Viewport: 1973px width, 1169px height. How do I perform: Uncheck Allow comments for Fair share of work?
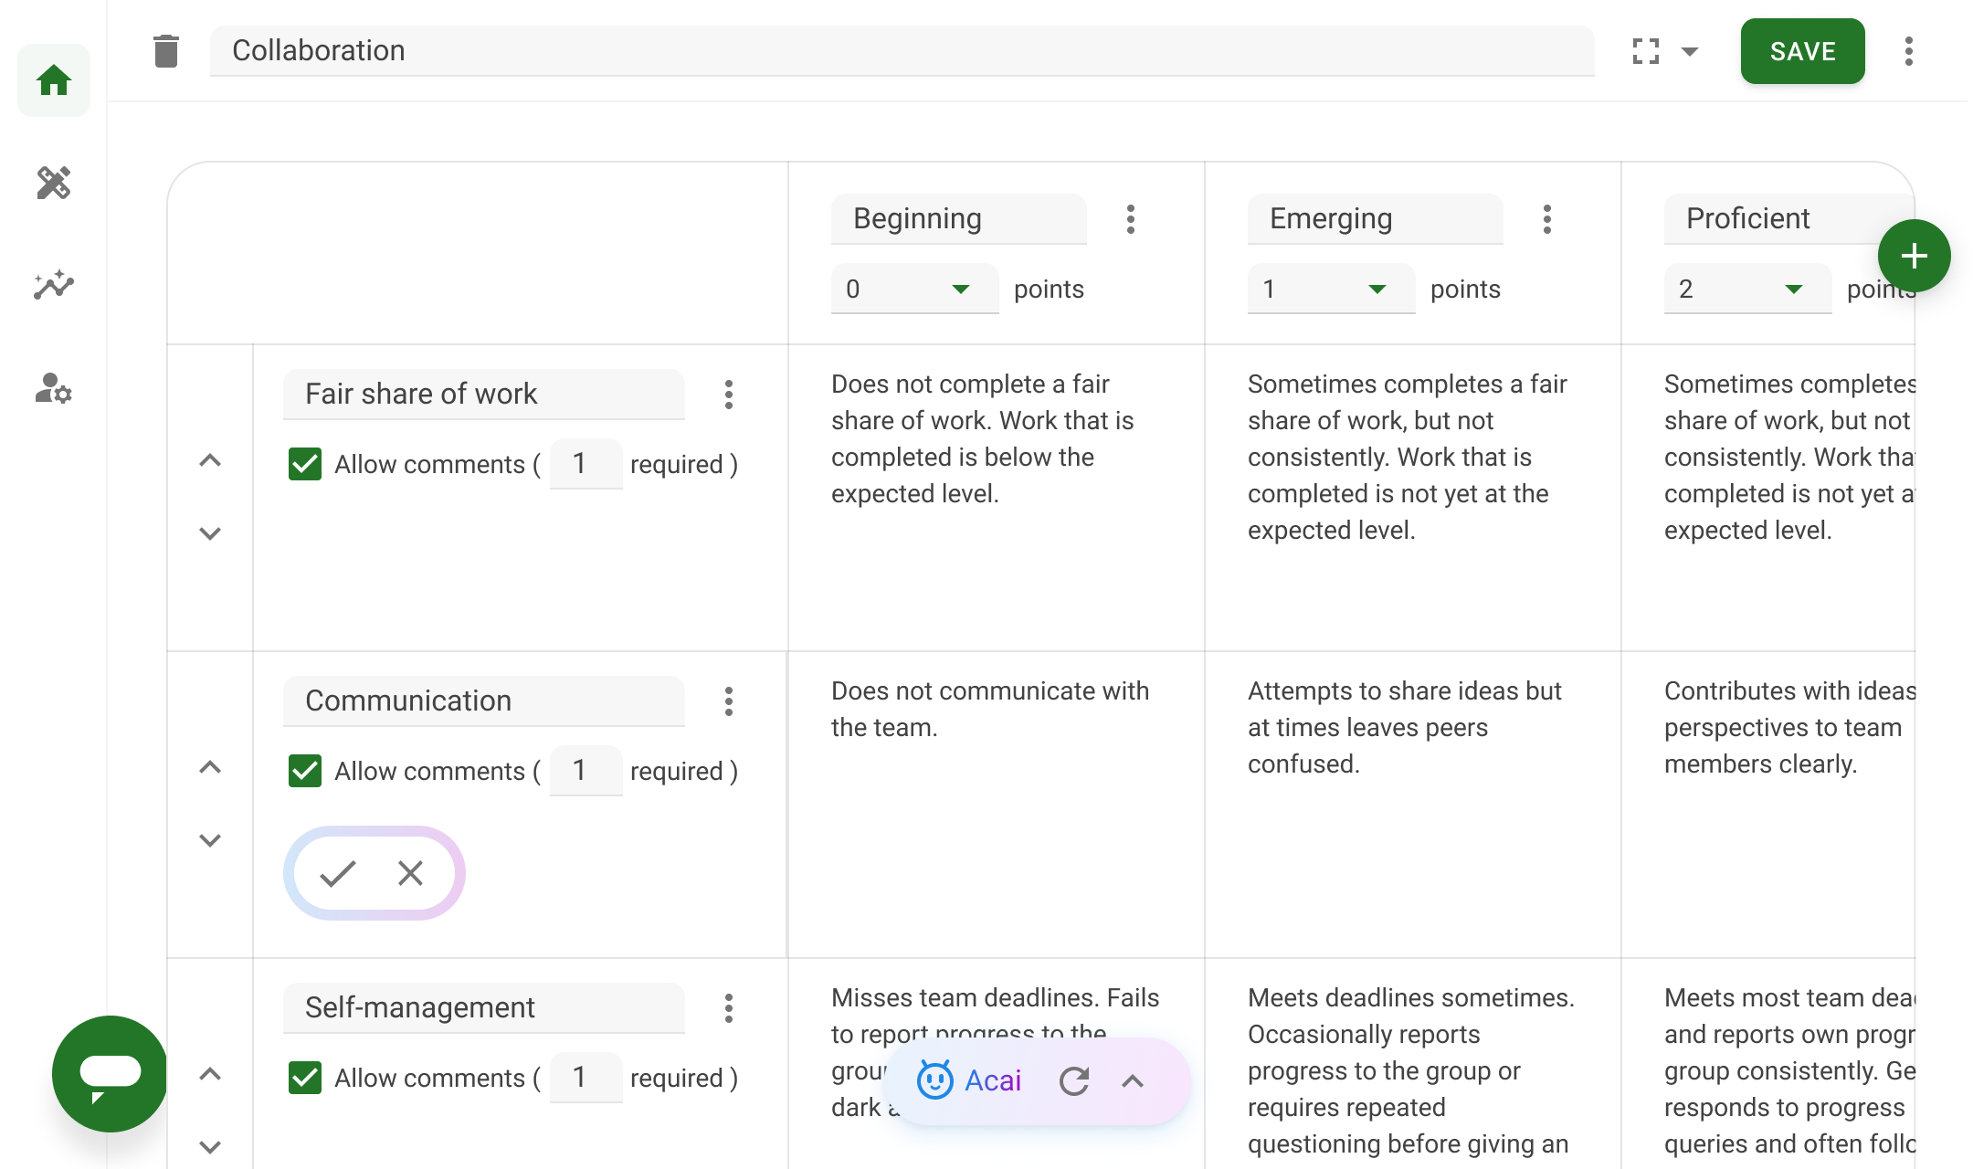pyautogui.click(x=305, y=464)
